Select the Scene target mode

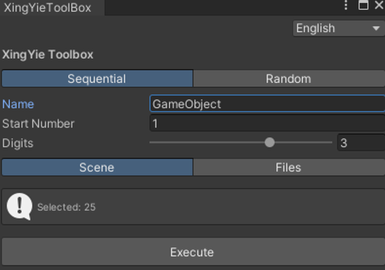click(x=97, y=167)
